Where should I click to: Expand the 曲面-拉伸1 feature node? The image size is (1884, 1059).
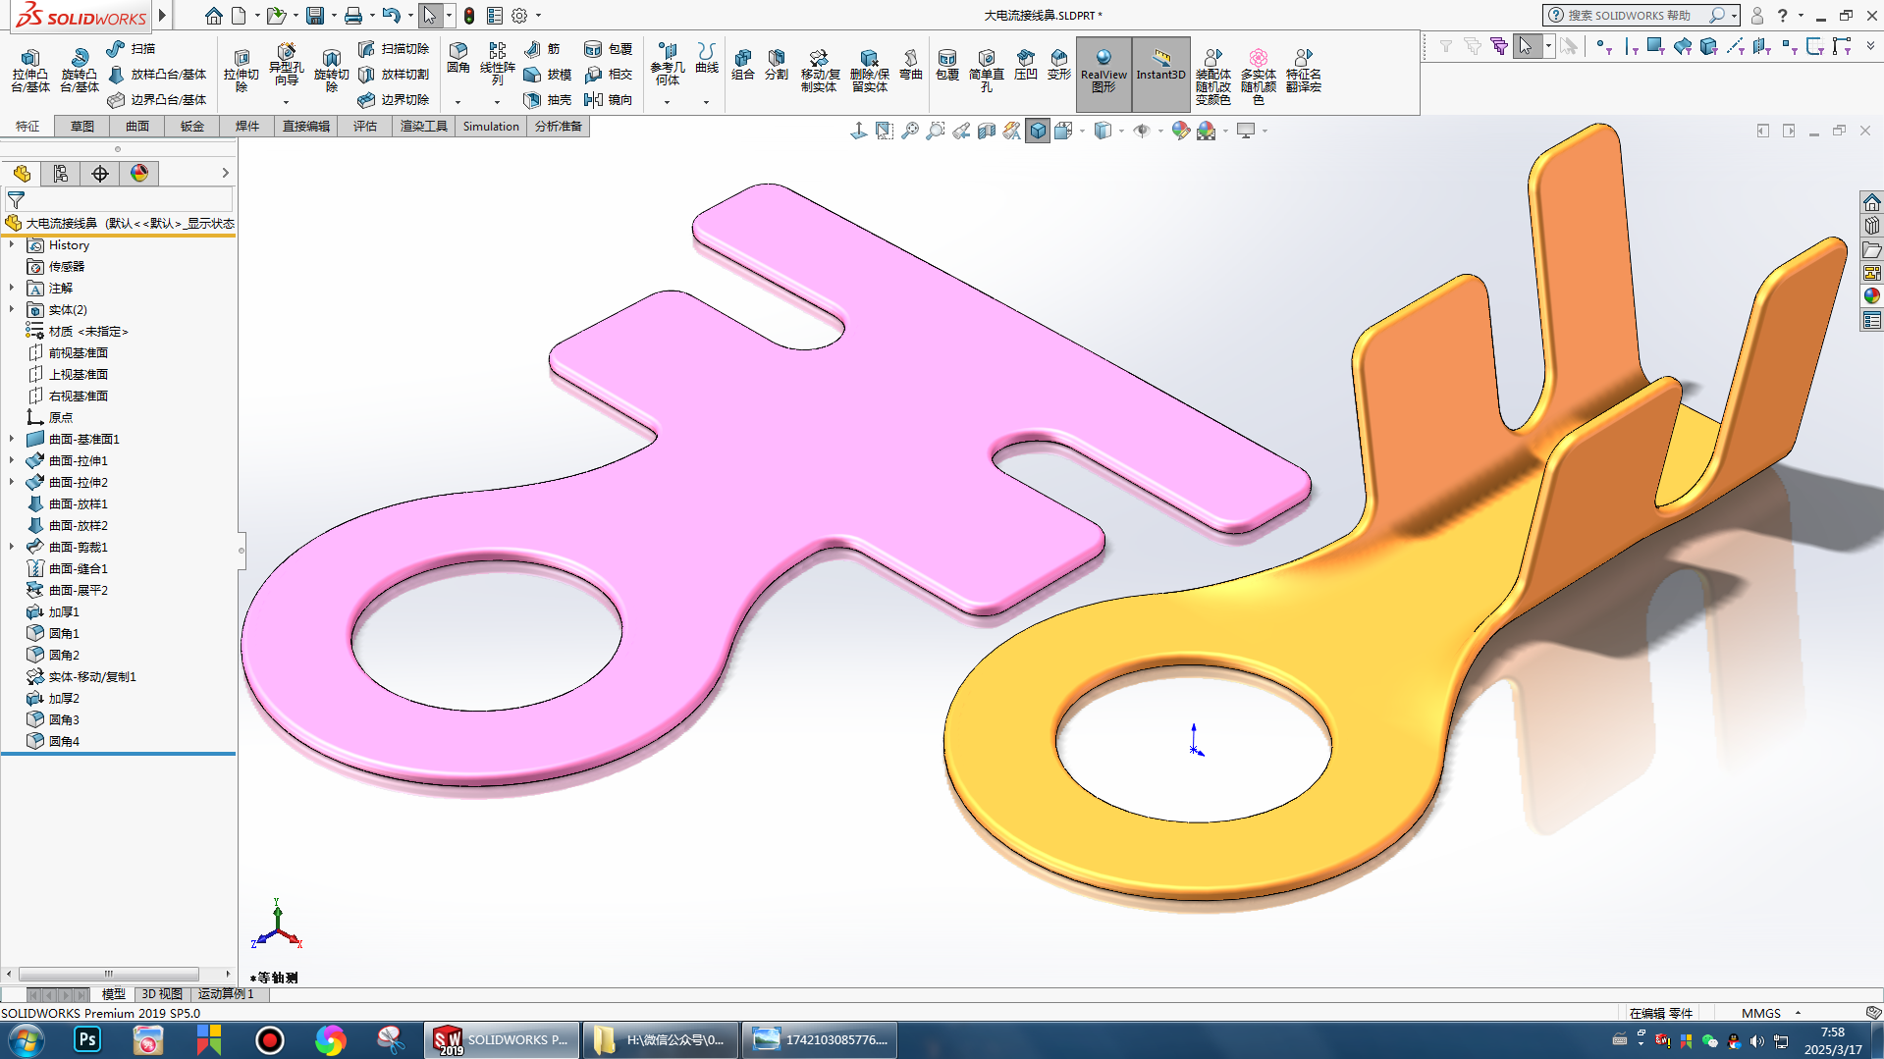(x=12, y=460)
